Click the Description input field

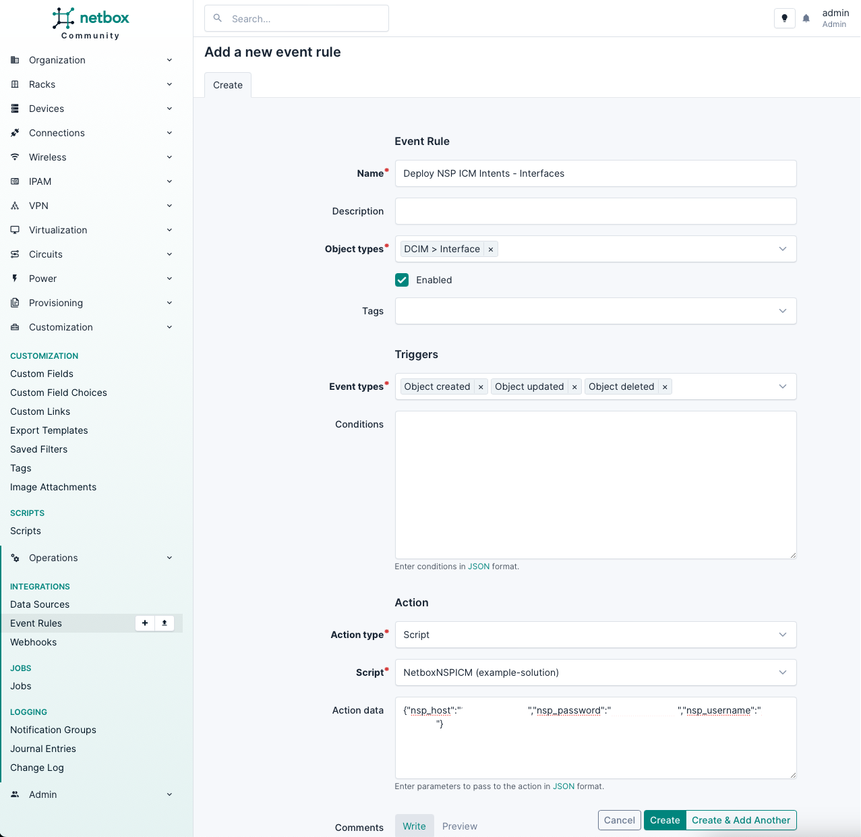595,211
